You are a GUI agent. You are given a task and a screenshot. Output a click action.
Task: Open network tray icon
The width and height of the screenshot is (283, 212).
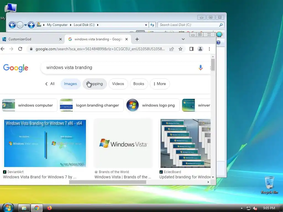248,208
